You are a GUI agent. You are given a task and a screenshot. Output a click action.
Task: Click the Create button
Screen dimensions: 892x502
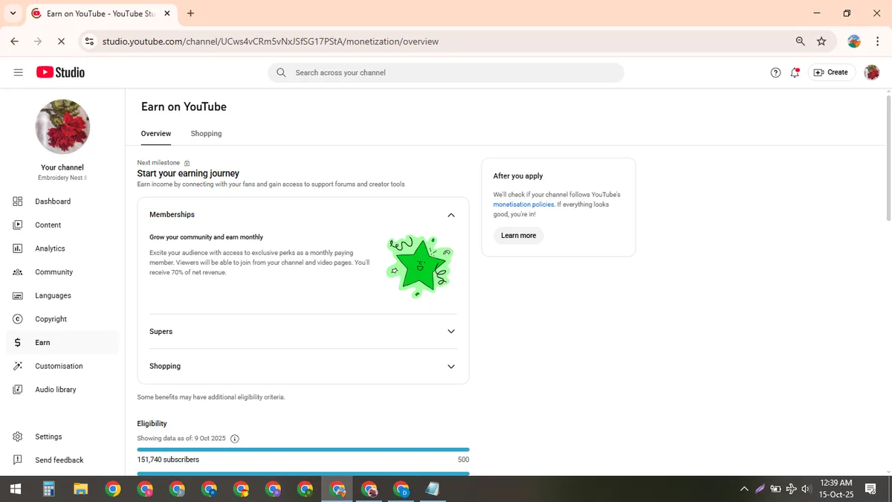click(831, 72)
